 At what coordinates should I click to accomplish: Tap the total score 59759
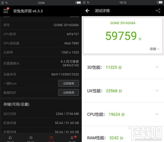click(x=121, y=36)
